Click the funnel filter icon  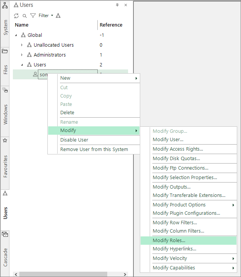point(33,16)
